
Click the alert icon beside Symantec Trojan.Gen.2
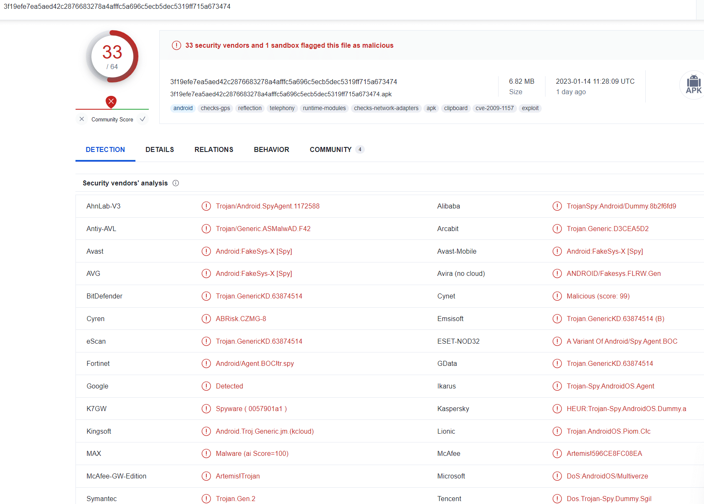click(x=206, y=498)
